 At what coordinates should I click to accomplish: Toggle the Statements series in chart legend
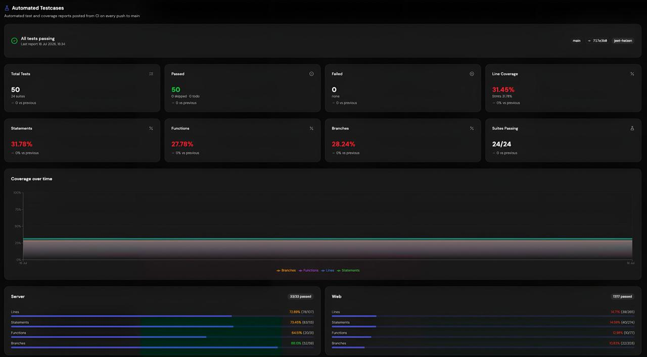348,271
